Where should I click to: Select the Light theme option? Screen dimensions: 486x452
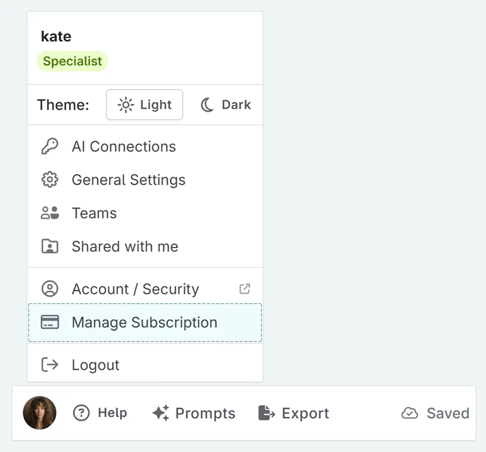[x=144, y=104]
